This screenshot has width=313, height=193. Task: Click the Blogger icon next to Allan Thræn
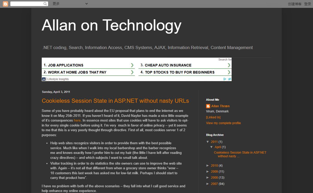point(208,106)
